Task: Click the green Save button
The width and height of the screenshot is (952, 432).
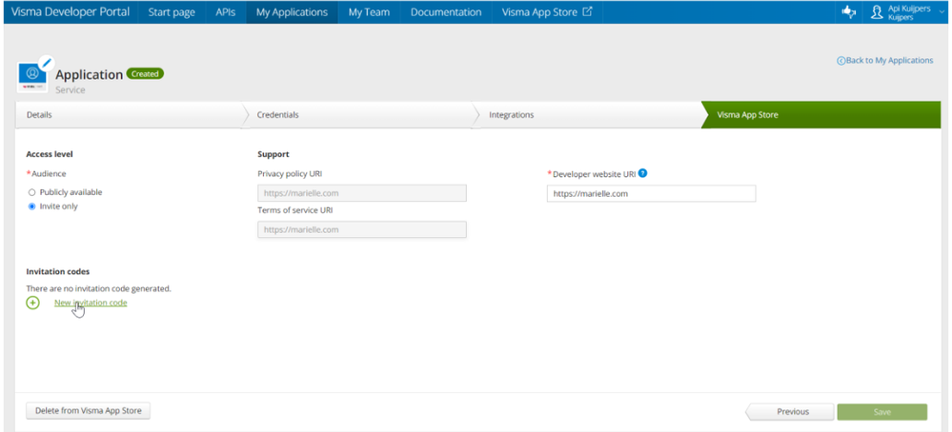Action: 881,412
